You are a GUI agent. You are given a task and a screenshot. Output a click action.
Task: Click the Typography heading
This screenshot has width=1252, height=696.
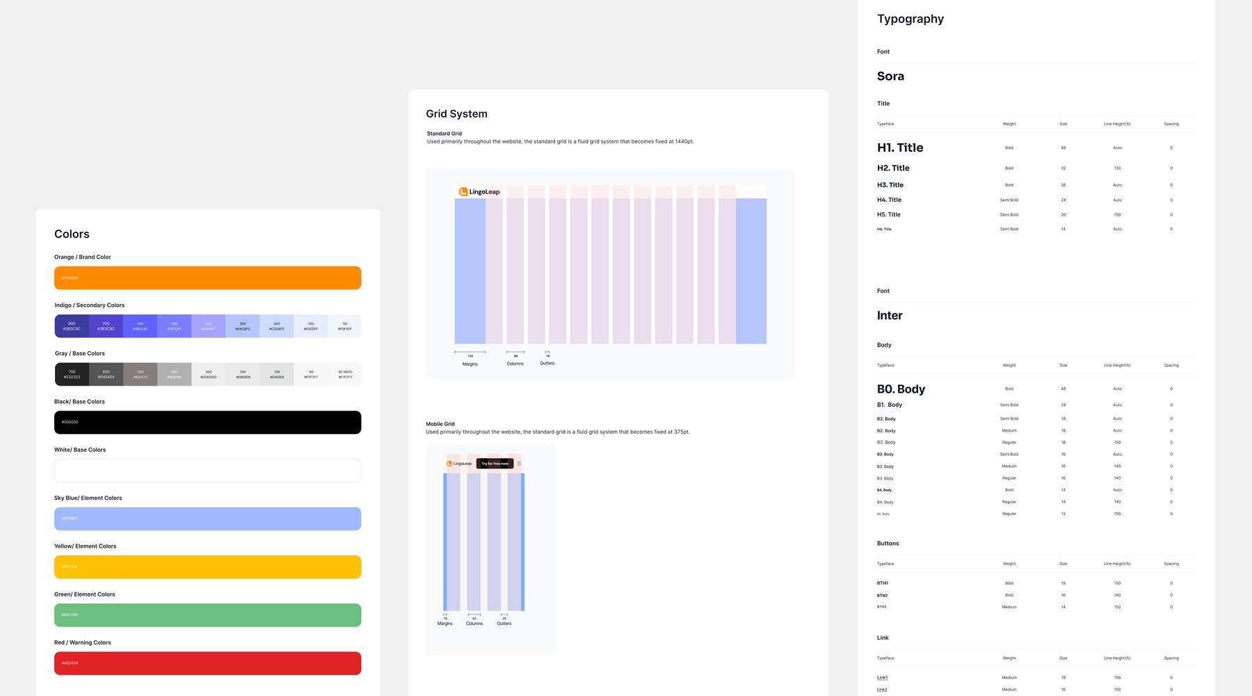coord(910,19)
